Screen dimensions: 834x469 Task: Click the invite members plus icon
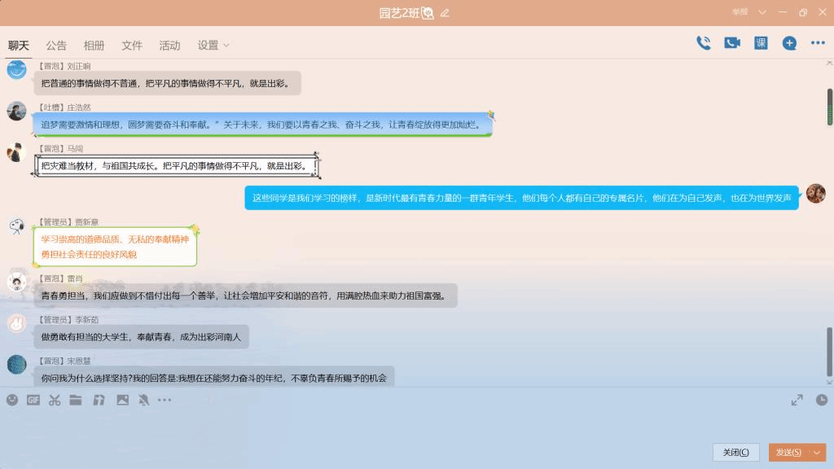(789, 44)
